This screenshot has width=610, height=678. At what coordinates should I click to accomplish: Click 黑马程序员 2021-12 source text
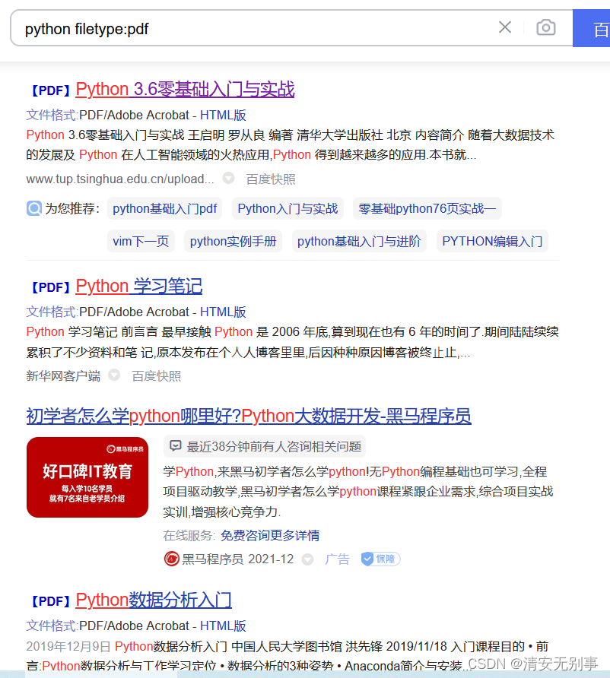tap(237, 559)
